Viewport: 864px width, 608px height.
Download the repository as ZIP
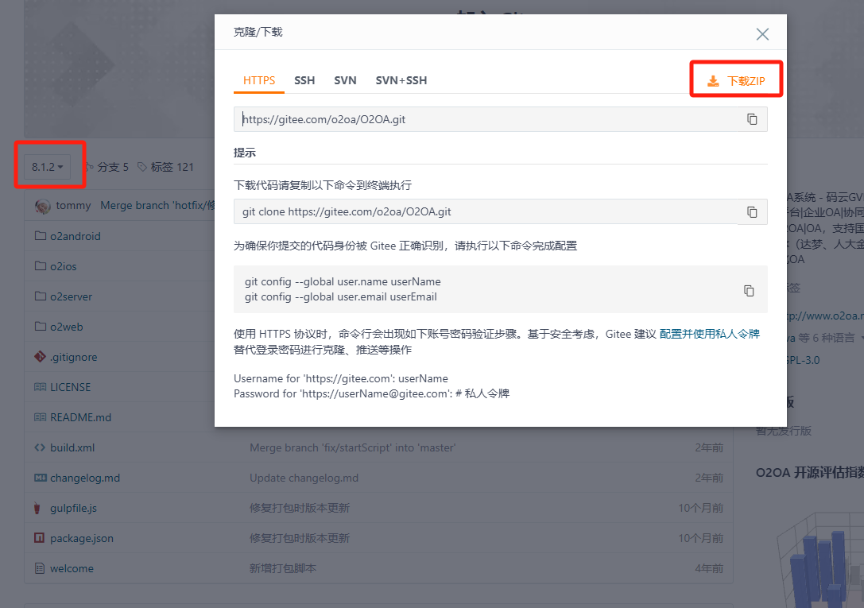pos(736,81)
